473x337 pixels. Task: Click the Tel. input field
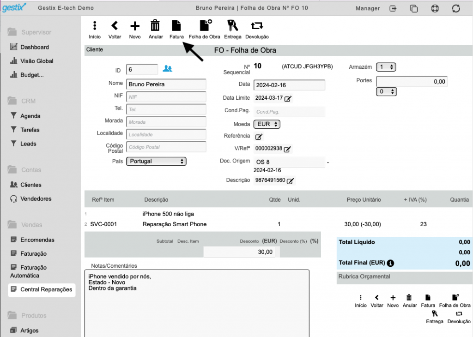coord(166,109)
